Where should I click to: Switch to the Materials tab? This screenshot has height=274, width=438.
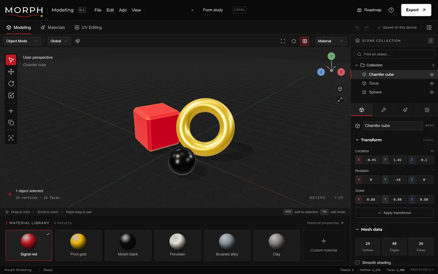click(53, 27)
